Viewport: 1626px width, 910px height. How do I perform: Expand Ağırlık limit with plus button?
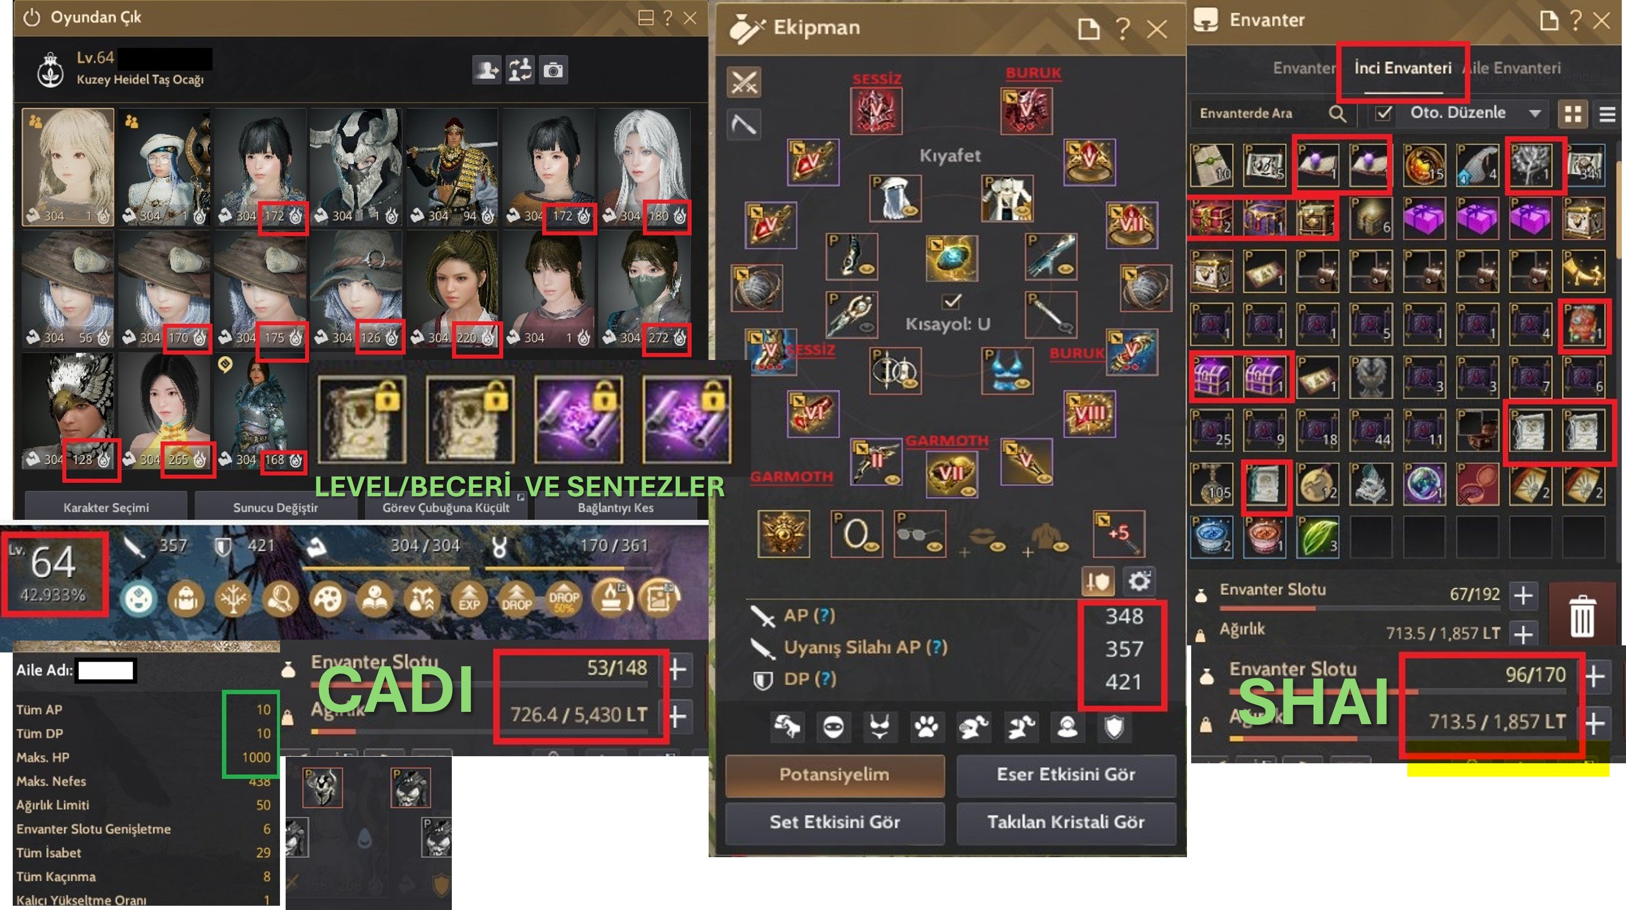coord(1523,634)
